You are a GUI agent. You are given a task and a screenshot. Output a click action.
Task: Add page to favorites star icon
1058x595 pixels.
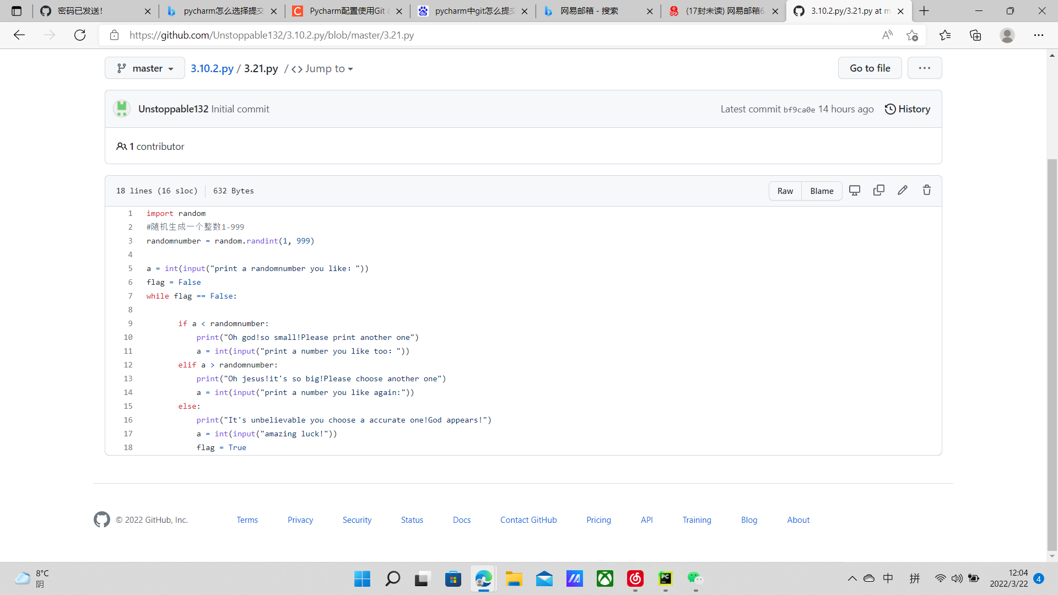[x=912, y=35]
